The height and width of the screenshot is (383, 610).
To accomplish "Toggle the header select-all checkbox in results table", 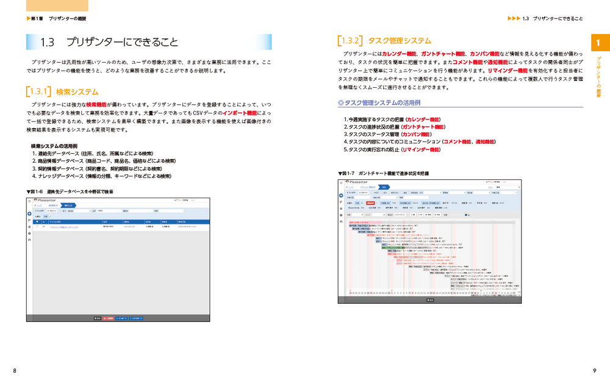I will 37,221.
